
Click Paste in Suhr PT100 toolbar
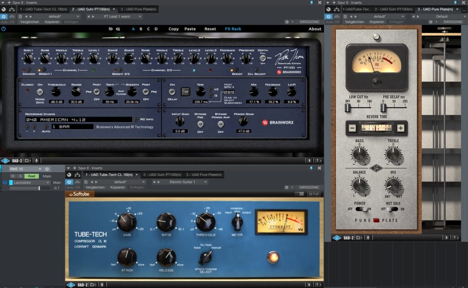click(190, 29)
